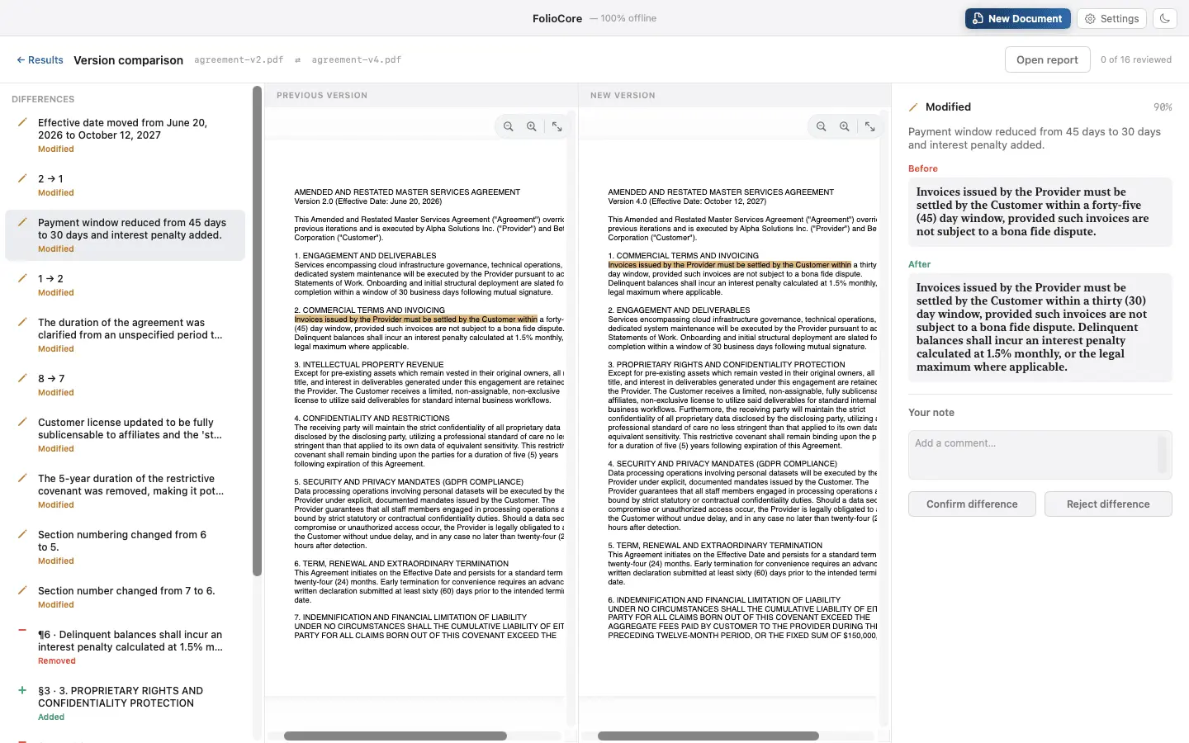This screenshot has width=1189, height=743.
Task: Focus the 'Add a comment' note field
Action: [1040, 455]
